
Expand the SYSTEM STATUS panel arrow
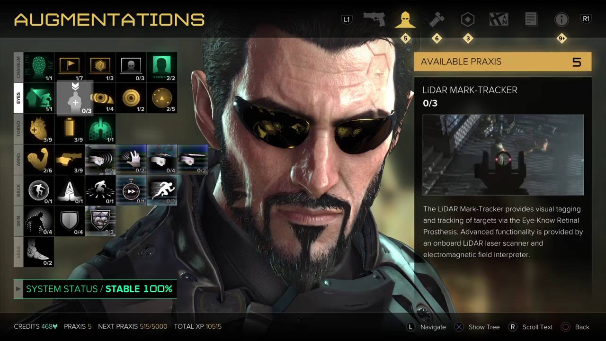coord(18,288)
